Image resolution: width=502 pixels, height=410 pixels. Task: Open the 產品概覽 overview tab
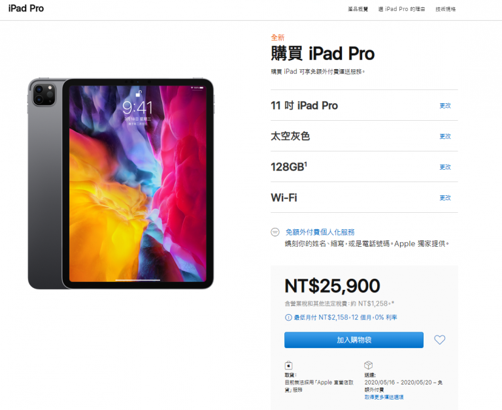358,9
